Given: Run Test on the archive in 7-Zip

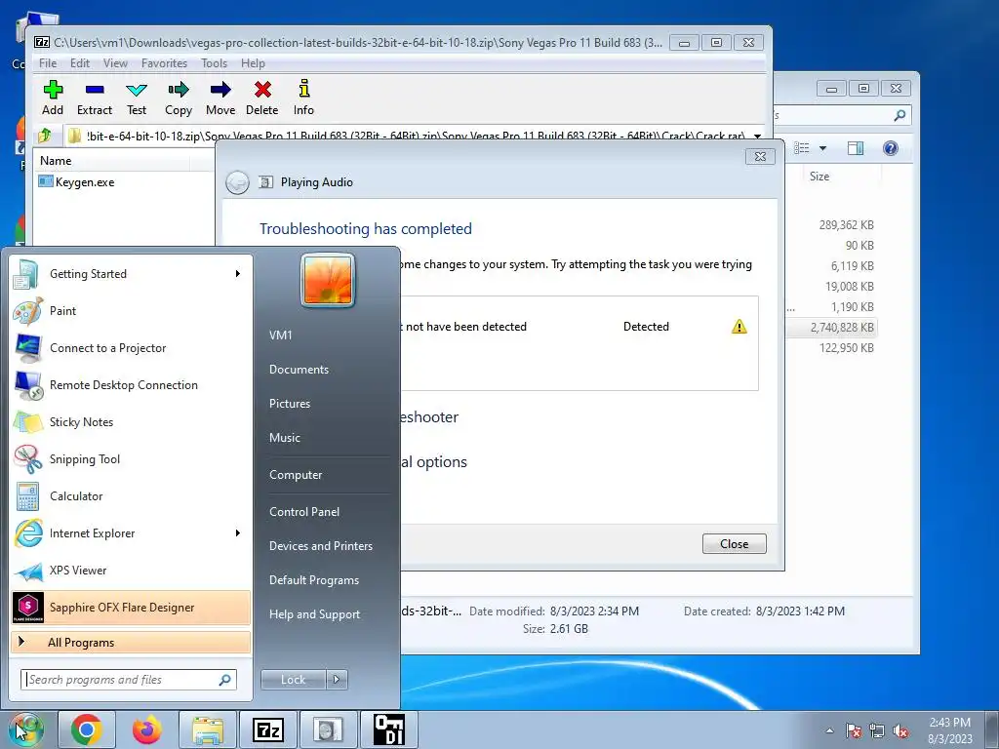Looking at the screenshot, I should [x=137, y=99].
